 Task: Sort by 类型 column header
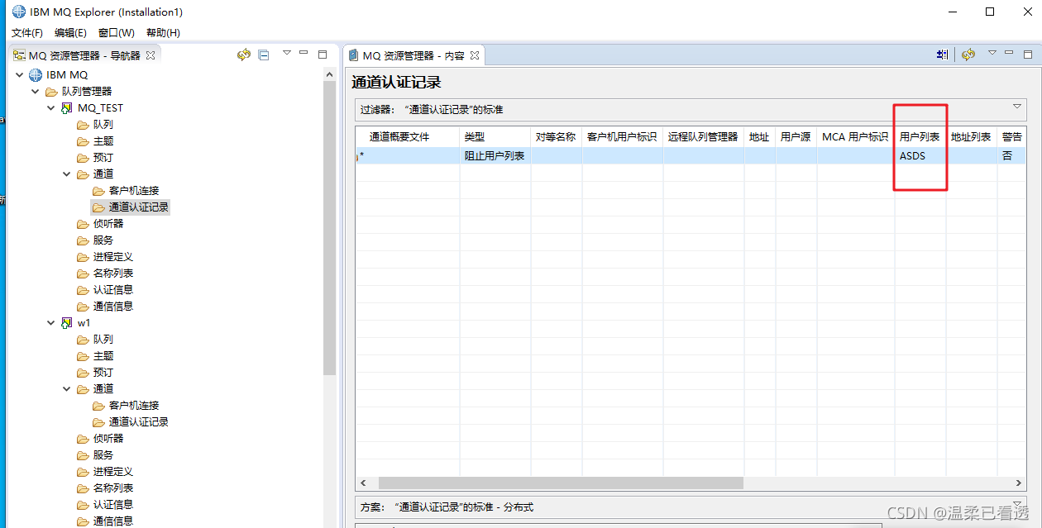tap(495, 137)
